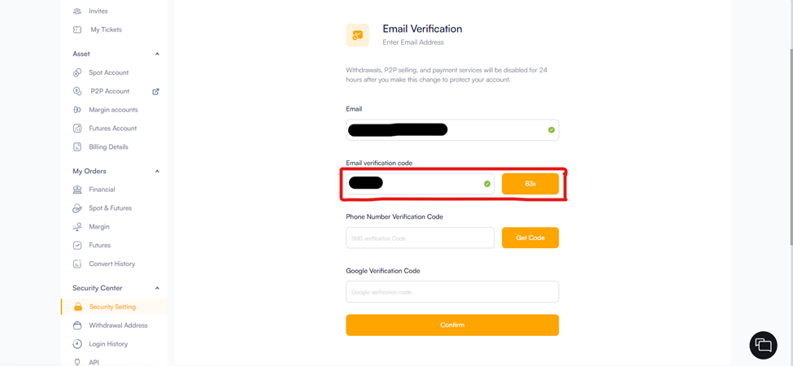Collapse the My Orders section
The width and height of the screenshot is (793, 366).
[157, 172]
